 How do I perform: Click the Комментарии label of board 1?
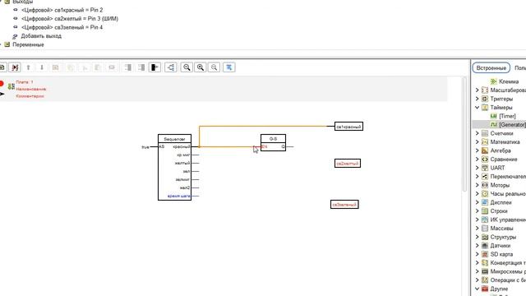click(x=30, y=96)
